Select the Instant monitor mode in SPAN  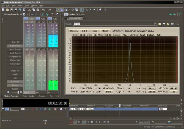(151, 35)
